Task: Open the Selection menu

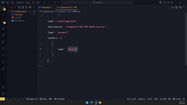Action: click(x=20, y=2)
